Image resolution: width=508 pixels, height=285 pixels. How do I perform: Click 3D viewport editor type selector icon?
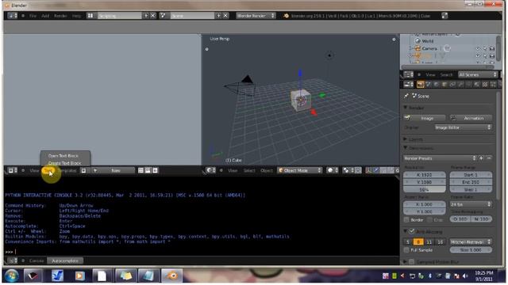click(x=211, y=170)
